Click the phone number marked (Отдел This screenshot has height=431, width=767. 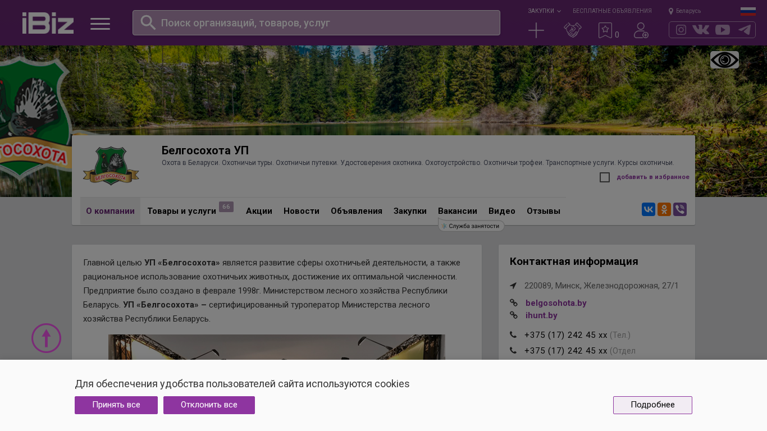point(566,351)
